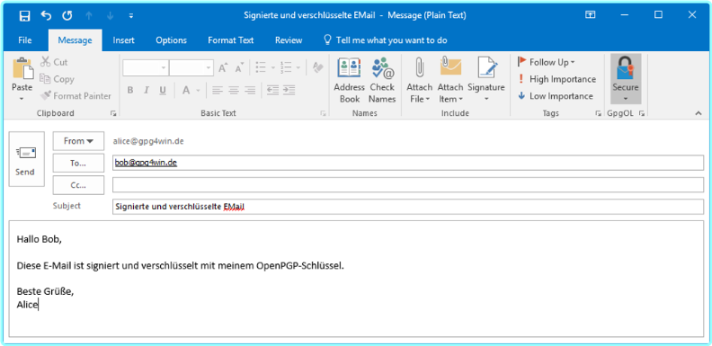This screenshot has height=346, width=712.
Task: Switch to the Insert tab
Action: [x=123, y=40]
